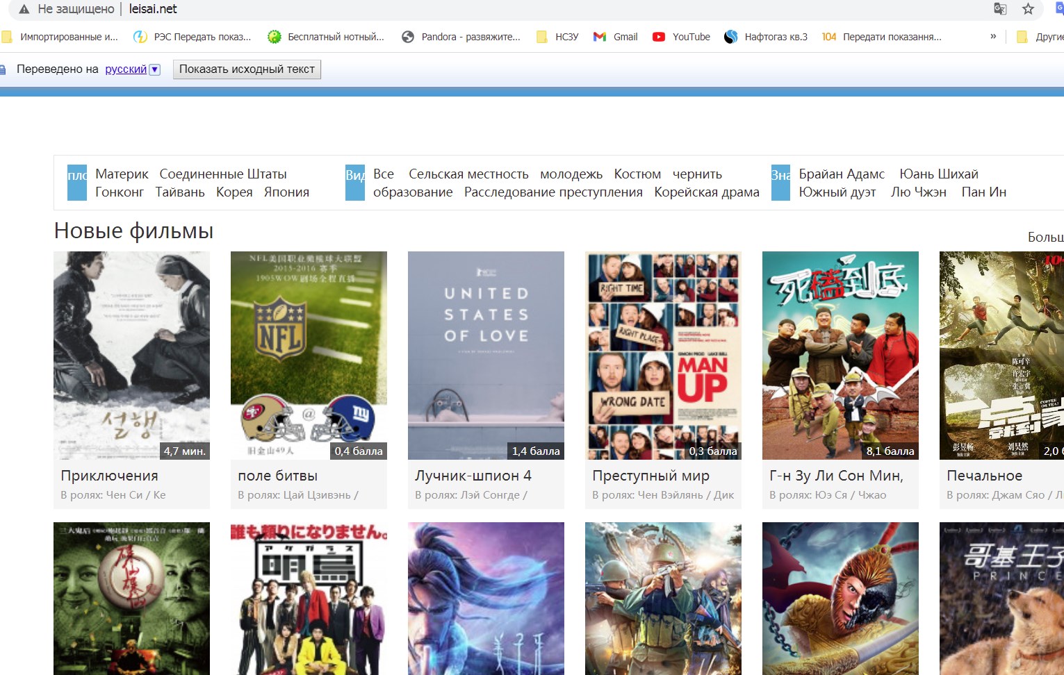Click the Лучник-шпион 4 movie title
Image resolution: width=1064 pixels, height=675 pixels.
coord(473,476)
